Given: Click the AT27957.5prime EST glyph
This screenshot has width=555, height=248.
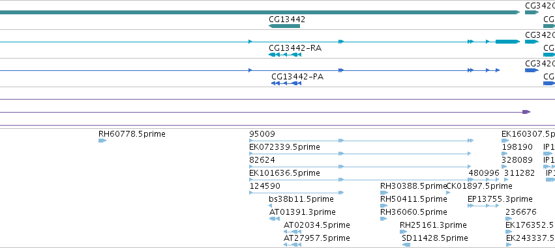Looking at the screenshot, I should [x=292, y=245].
